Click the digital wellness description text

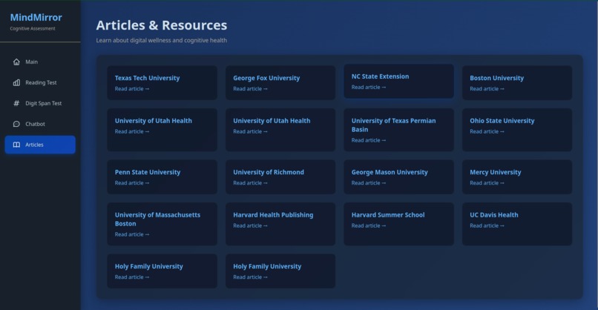point(161,40)
